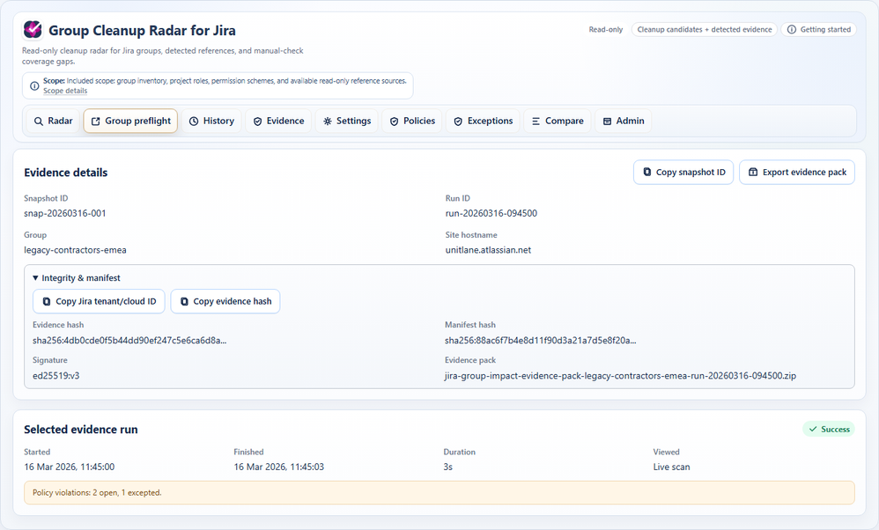Image resolution: width=879 pixels, height=530 pixels.
Task: Switch to the Compare tab
Action: tap(558, 121)
